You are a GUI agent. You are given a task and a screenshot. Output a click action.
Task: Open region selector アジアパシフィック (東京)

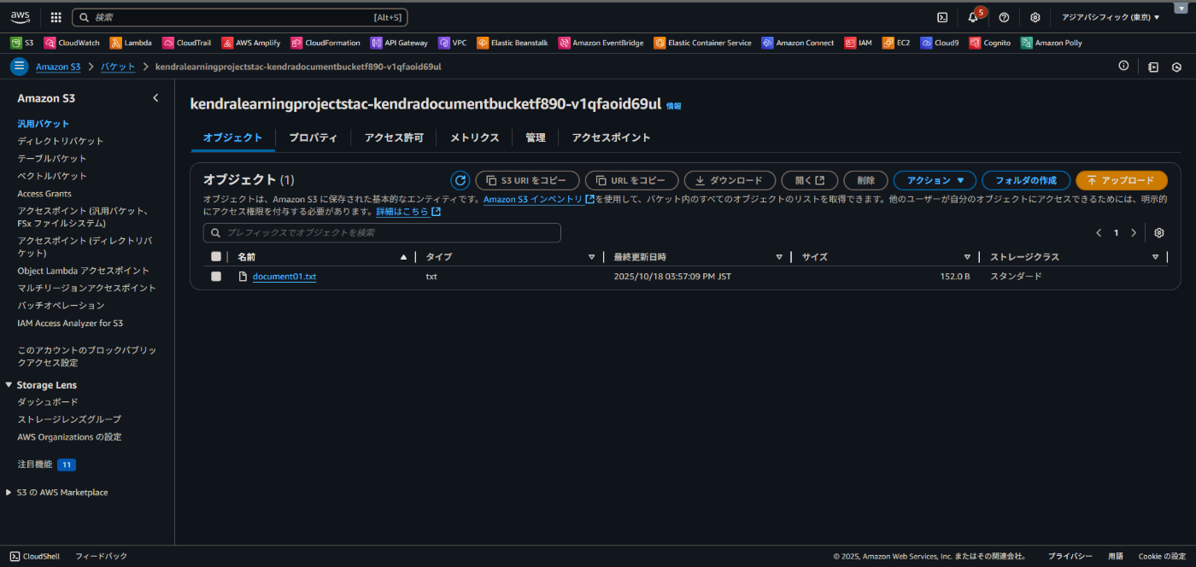pyautogui.click(x=1111, y=17)
